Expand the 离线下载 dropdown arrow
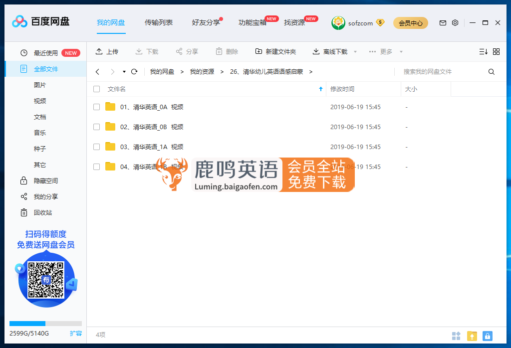Viewport: 511px width, 348px height. 355,52
